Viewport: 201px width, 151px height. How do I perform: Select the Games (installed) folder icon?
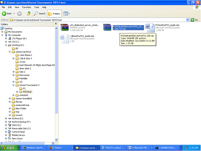(x=13, y=98)
